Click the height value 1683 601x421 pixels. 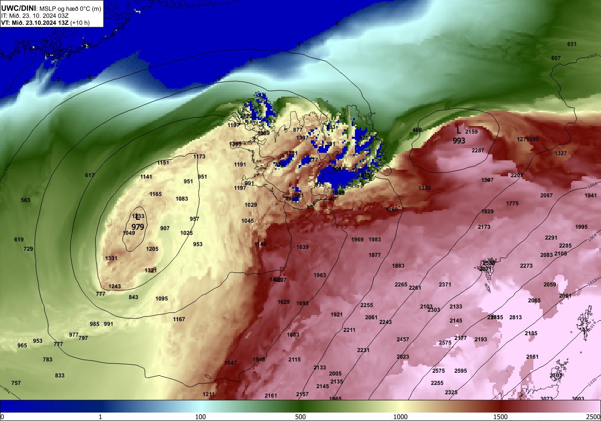pos(293,335)
